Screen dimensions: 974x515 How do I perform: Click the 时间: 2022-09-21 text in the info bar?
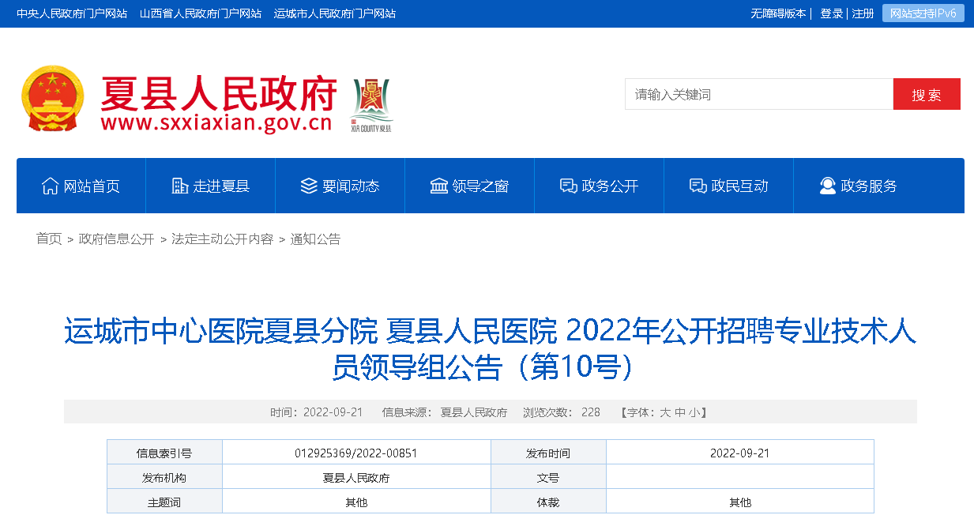[x=316, y=412]
